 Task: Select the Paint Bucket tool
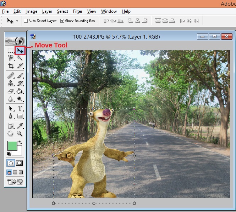point(20,91)
